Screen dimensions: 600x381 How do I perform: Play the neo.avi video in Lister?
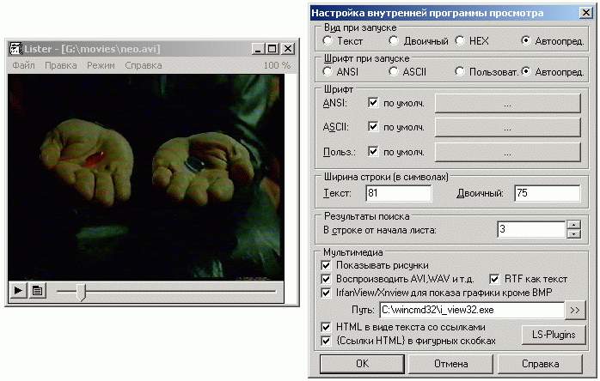[x=18, y=291]
